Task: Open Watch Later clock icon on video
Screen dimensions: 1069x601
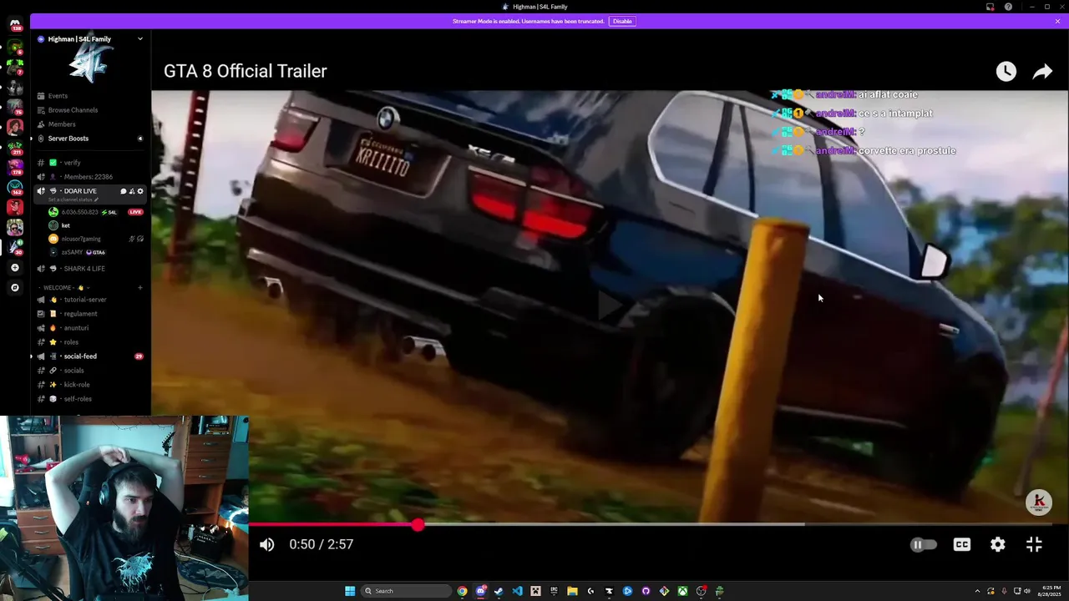Action: tap(1006, 72)
